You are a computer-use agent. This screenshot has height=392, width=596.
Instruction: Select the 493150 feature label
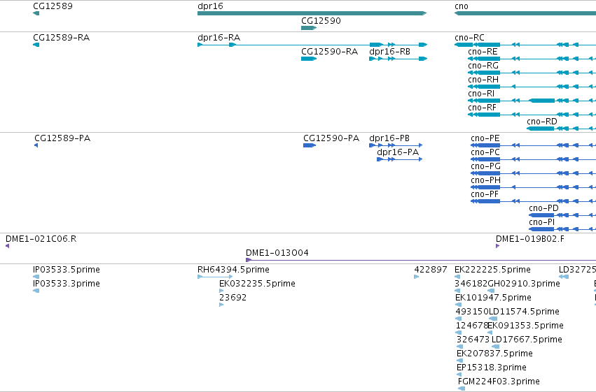pos(472,312)
